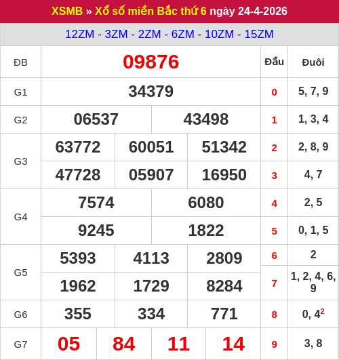The height and width of the screenshot is (360, 339).
Task: Select the G7 number 05
Action: (x=69, y=344)
